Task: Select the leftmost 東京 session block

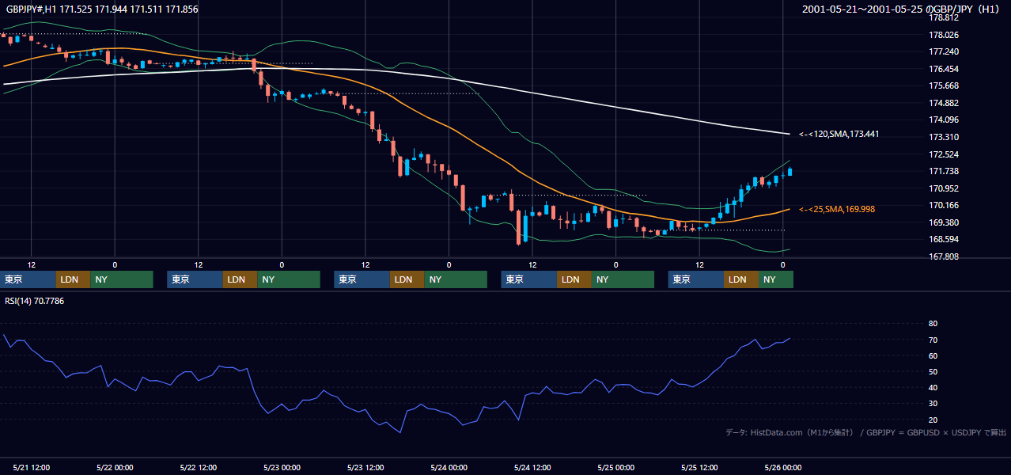Action: pos(28,279)
